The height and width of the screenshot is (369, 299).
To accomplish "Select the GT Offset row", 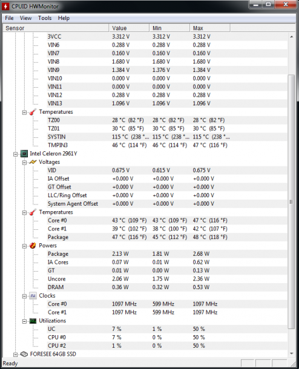I will coord(167,187).
